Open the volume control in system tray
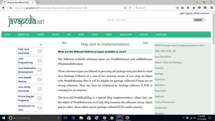 coord(195,118)
